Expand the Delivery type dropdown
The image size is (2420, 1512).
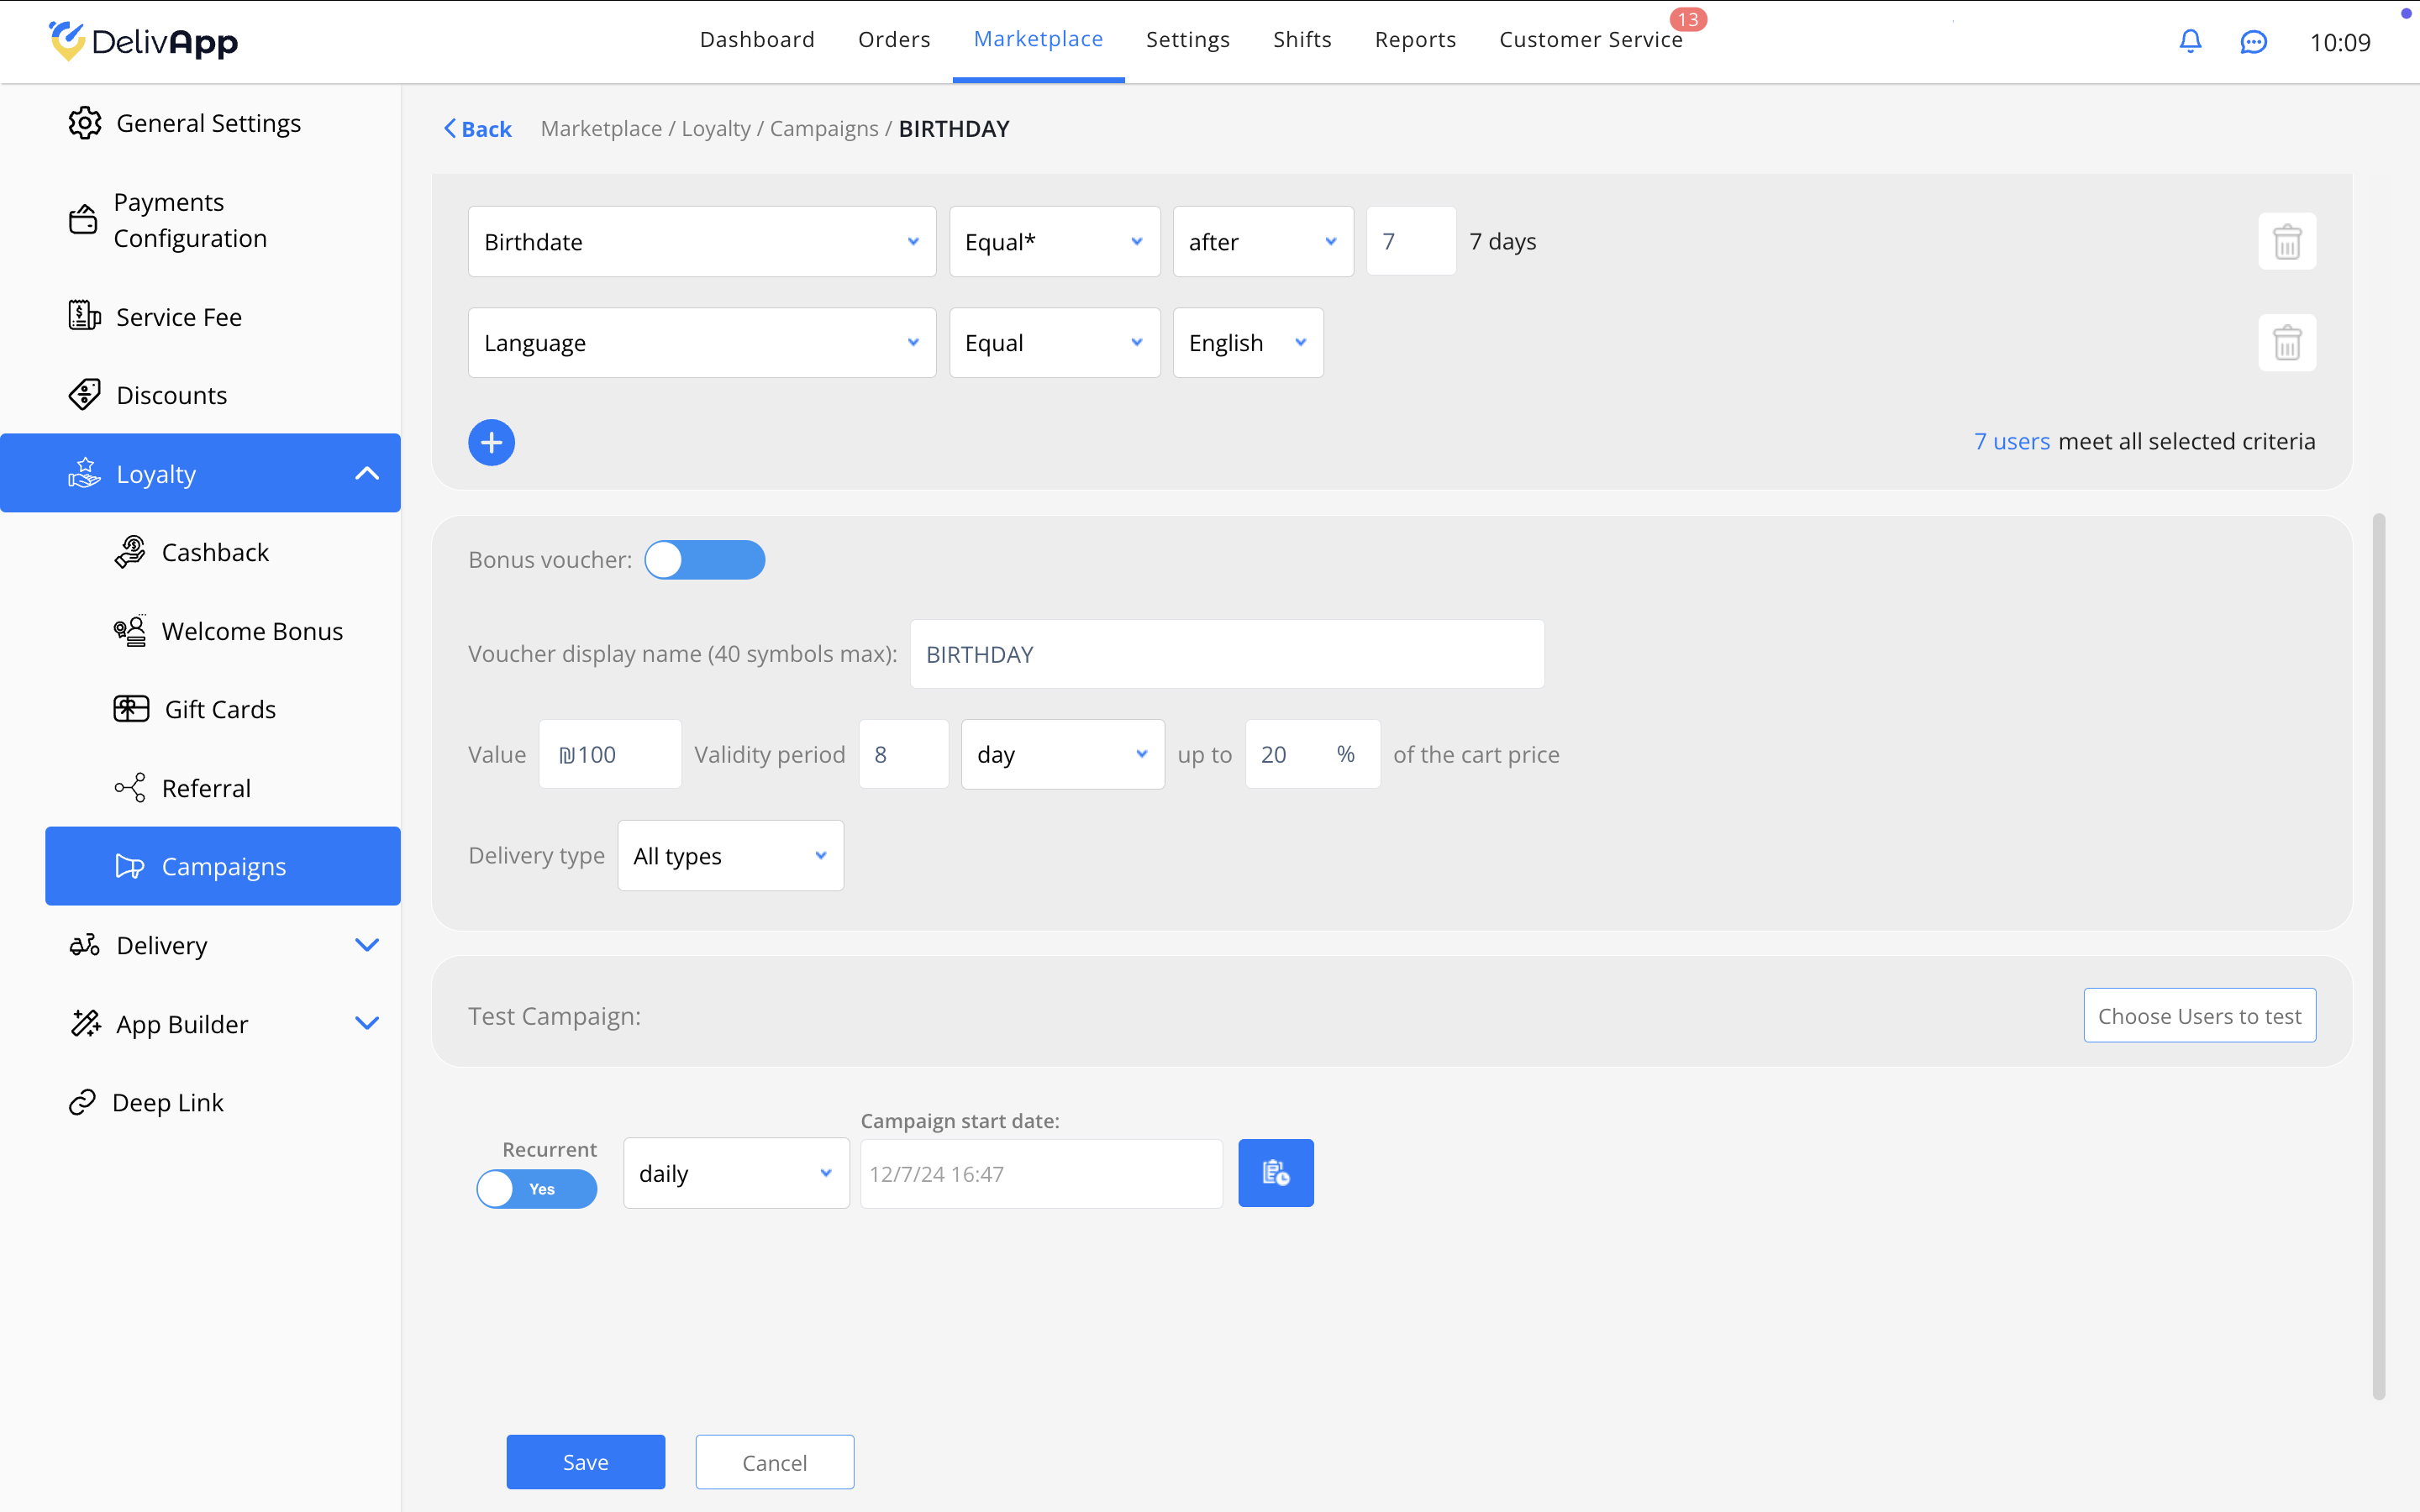point(730,856)
